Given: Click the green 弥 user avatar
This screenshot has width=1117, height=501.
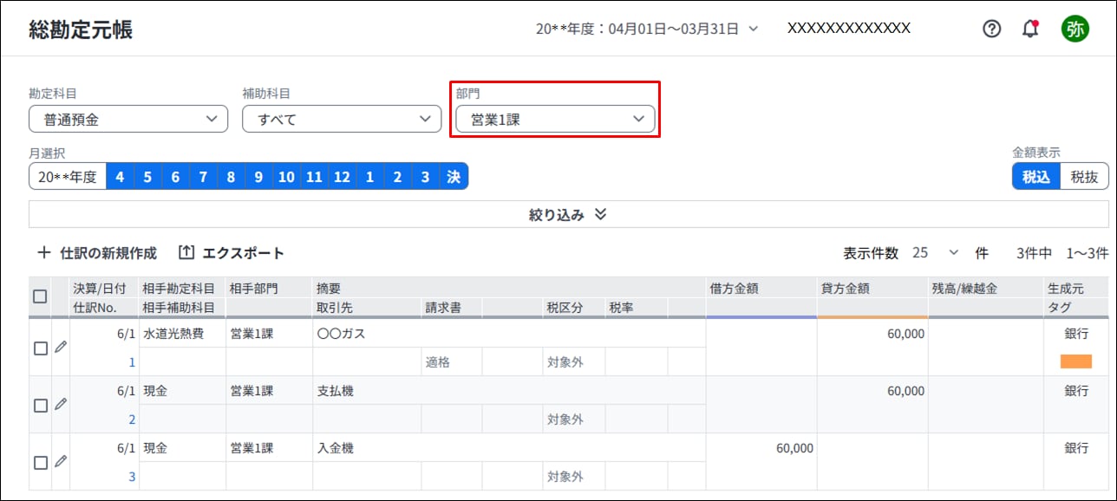Looking at the screenshot, I should point(1075,29).
